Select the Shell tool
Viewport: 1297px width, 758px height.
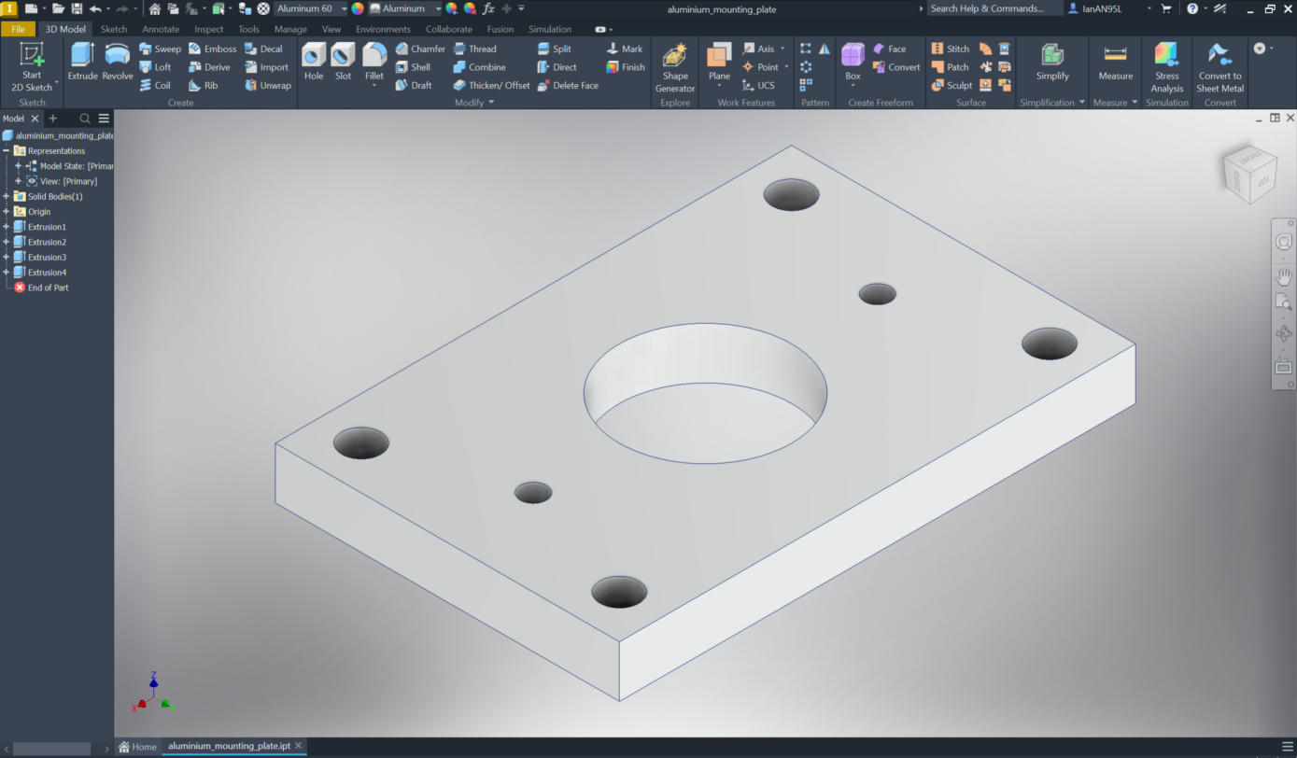point(412,67)
